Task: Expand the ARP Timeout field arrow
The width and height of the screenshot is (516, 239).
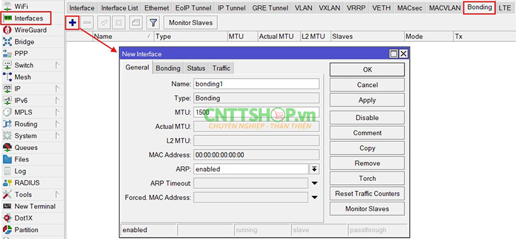Action: point(314,183)
